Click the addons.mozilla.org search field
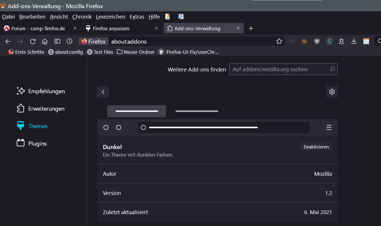The width and height of the screenshot is (381, 226). click(x=280, y=69)
